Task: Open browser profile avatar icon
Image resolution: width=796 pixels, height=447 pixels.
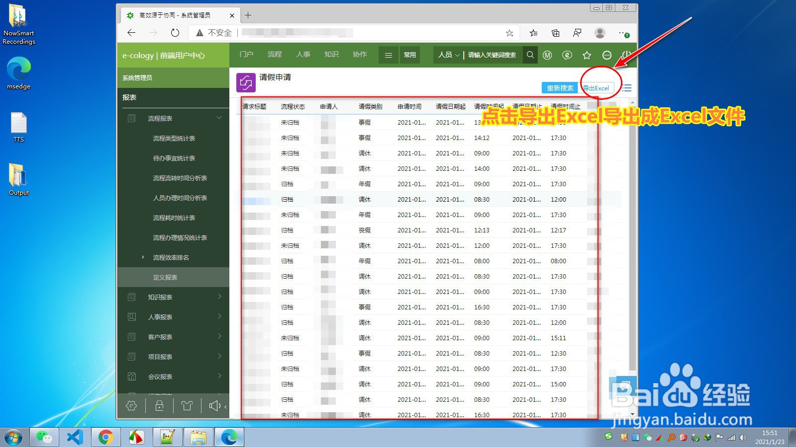Action: click(600, 33)
